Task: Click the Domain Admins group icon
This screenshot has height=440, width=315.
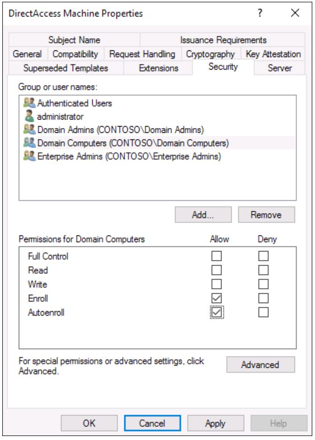Action: [x=29, y=129]
